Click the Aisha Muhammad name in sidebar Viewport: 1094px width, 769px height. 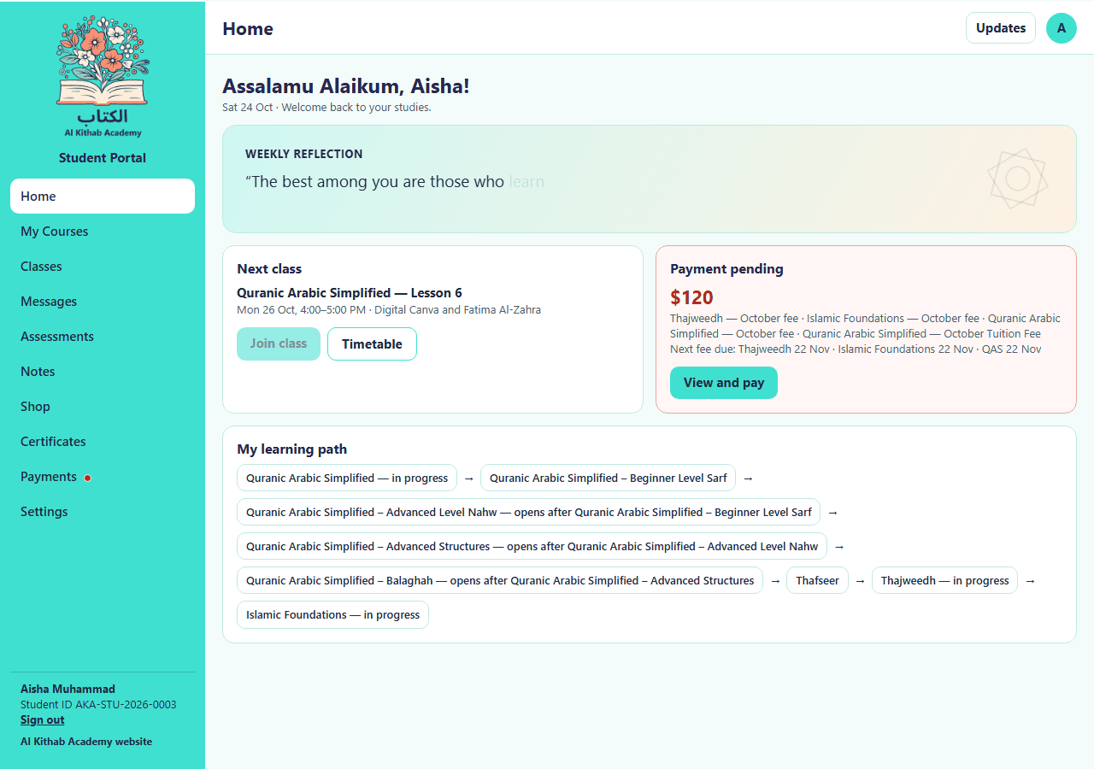[68, 690]
